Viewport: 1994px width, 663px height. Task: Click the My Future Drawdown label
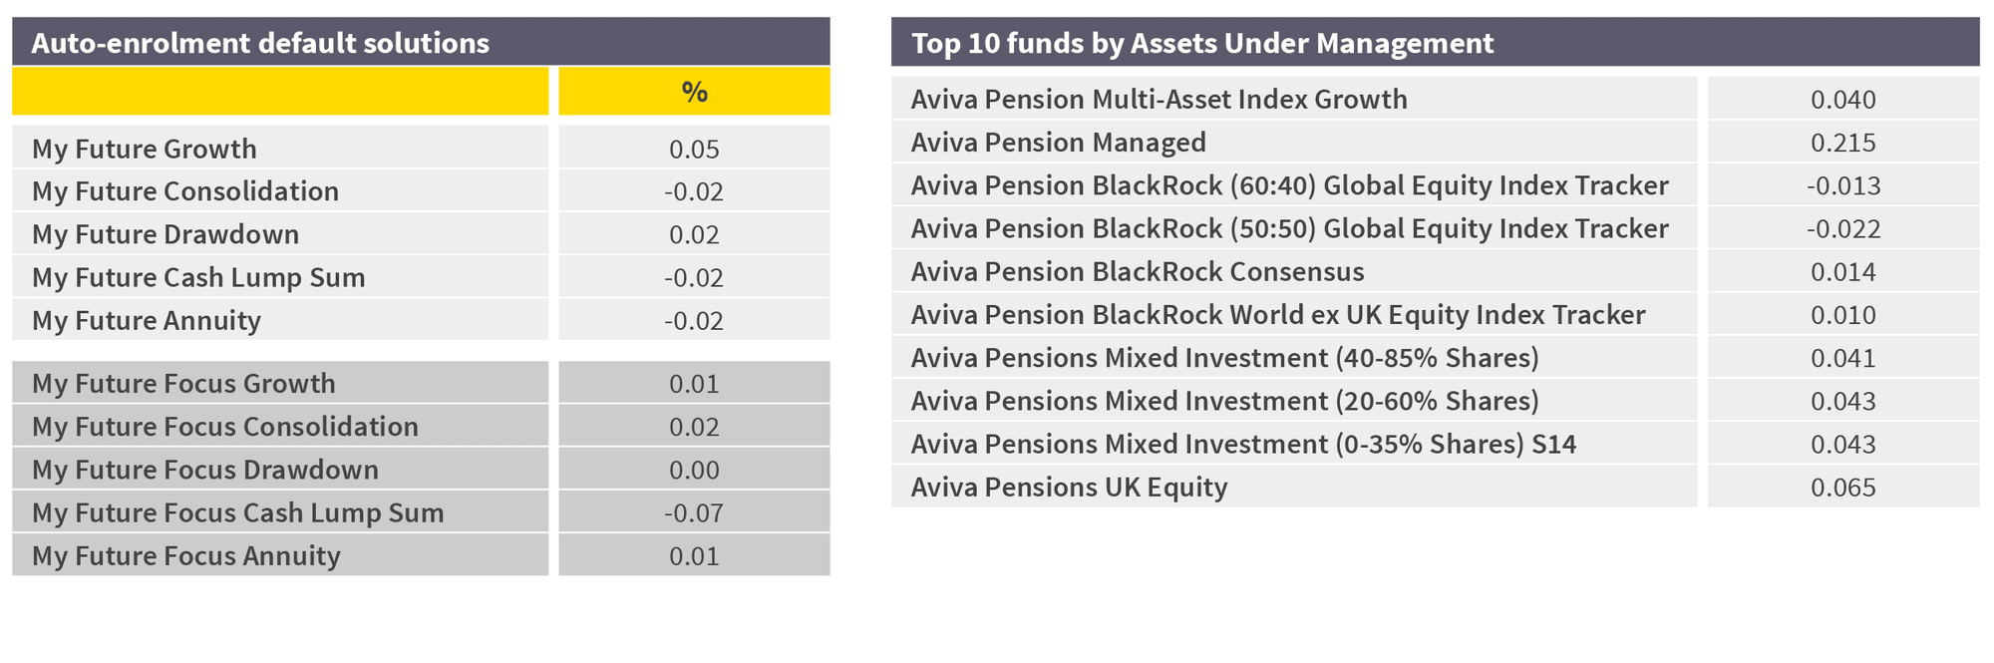[166, 234]
